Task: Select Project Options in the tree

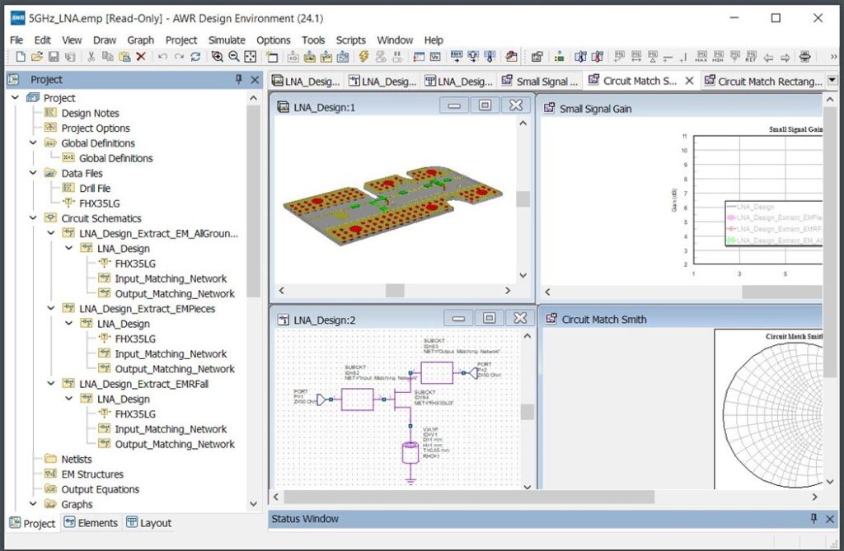Action: coord(96,128)
